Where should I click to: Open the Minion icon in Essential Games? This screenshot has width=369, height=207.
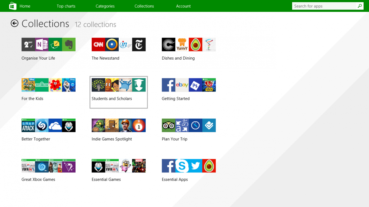[125, 166]
